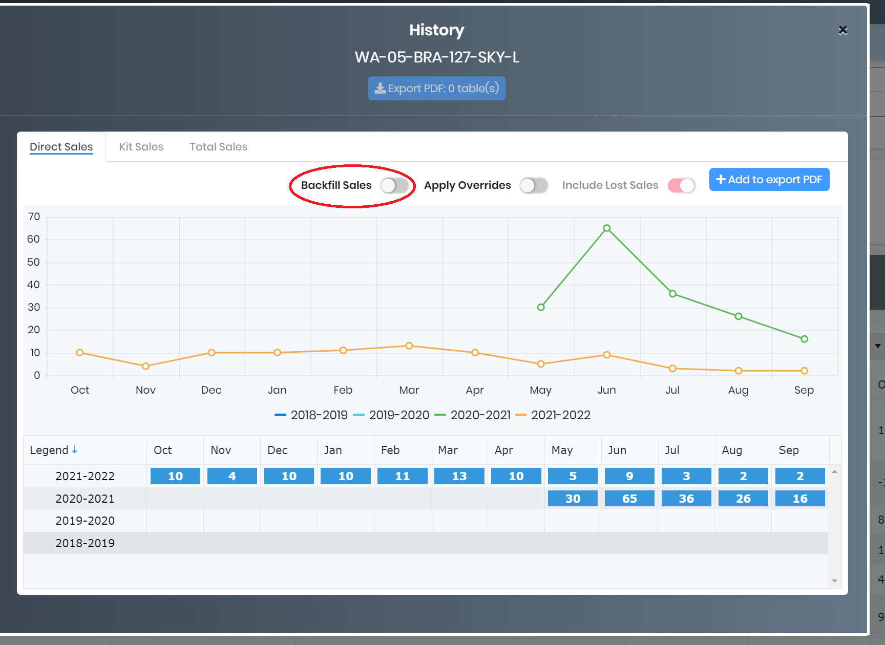Click the orange March 2021-2022 data point
Viewport: 885px width, 645px height.
(409, 346)
